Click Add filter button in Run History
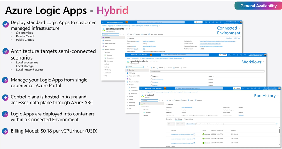Viewport: 282px width, 149px height. (190, 124)
